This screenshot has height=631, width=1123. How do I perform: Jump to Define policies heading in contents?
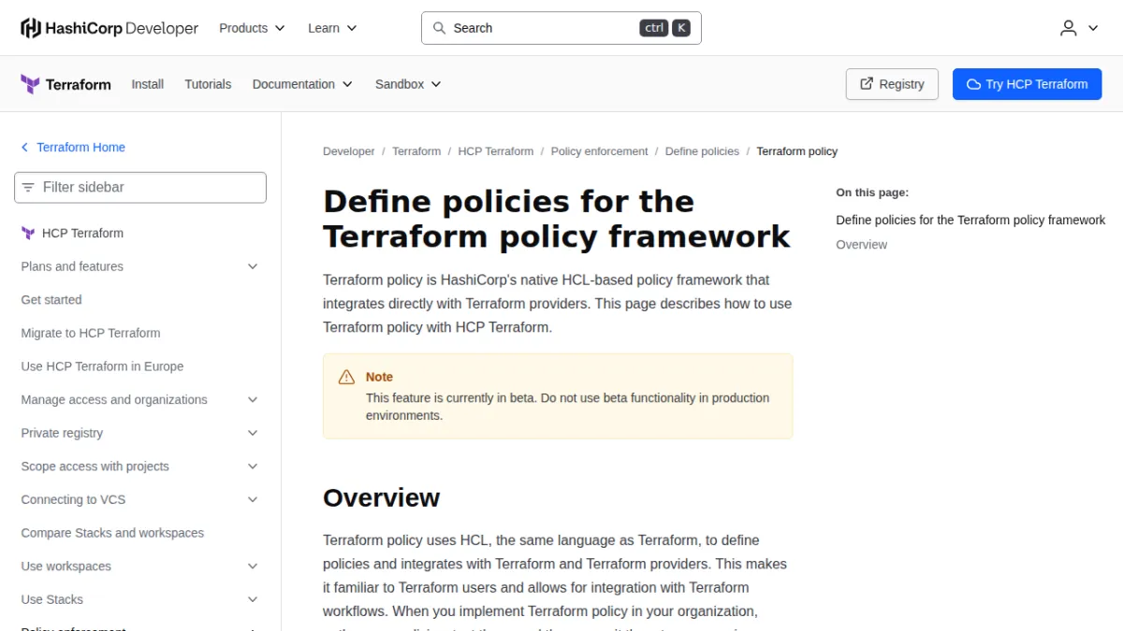[x=970, y=221]
